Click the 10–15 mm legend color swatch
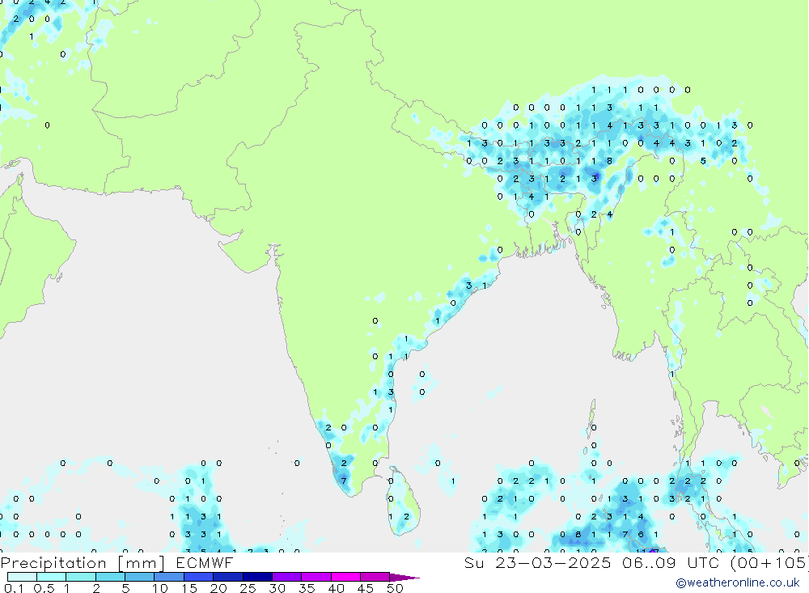The height and width of the screenshot is (593, 809). (x=169, y=577)
